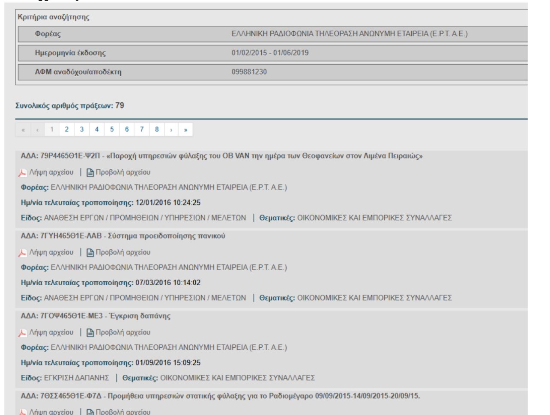Click modification date 07/03/2016 10:14:02
The image size is (550, 415).
coord(168,283)
